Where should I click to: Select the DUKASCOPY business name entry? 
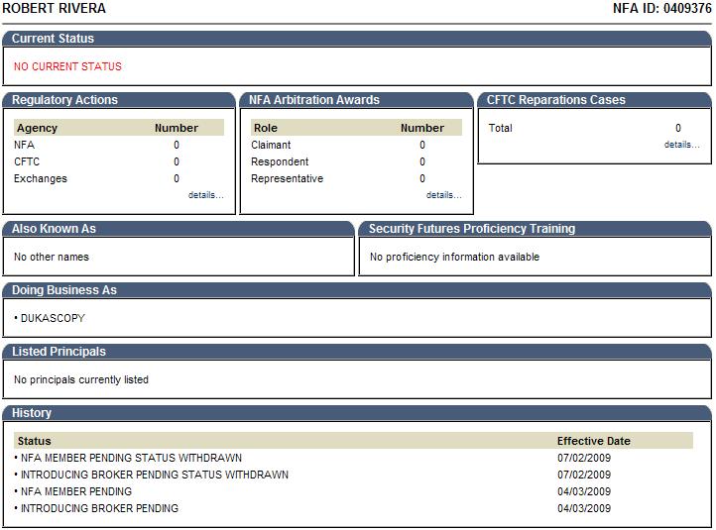[x=53, y=318]
